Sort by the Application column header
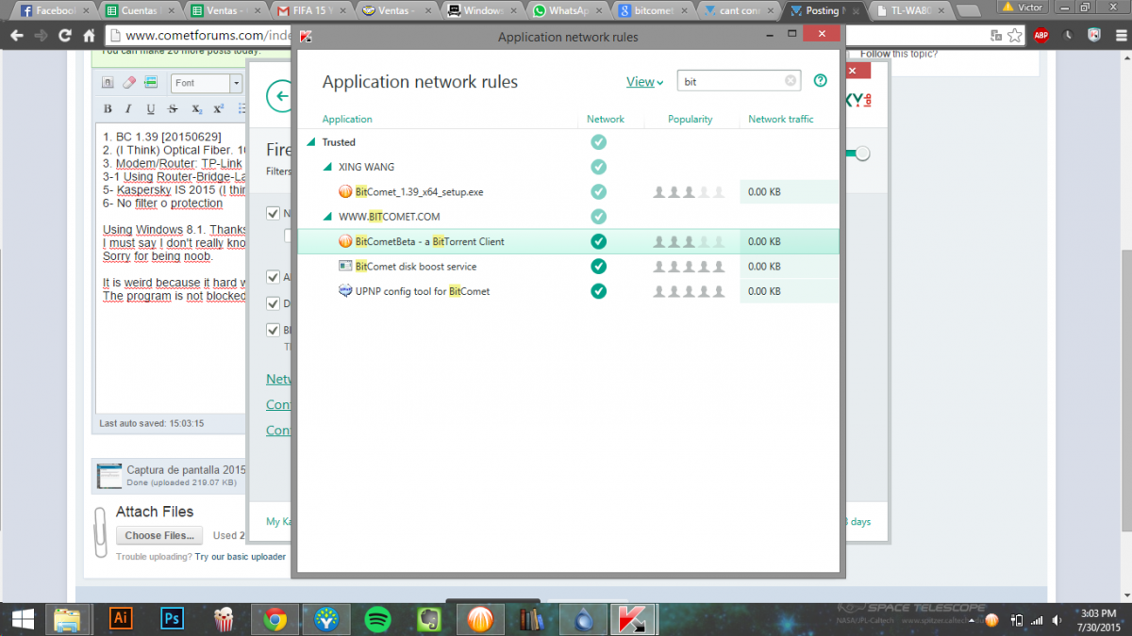Screen dimensions: 1132x636 click(347, 120)
